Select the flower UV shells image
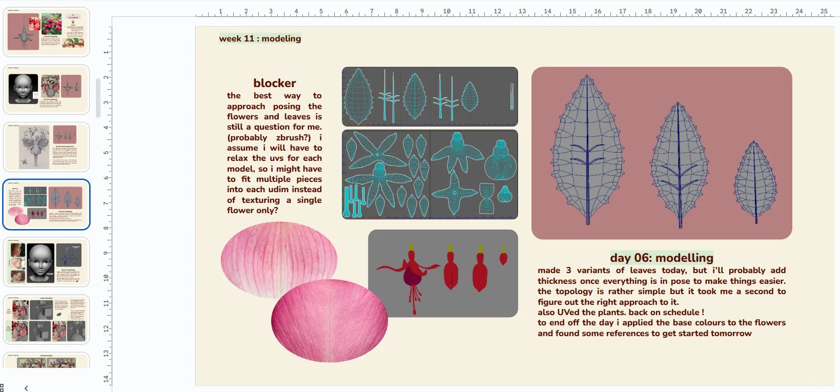 430,174
